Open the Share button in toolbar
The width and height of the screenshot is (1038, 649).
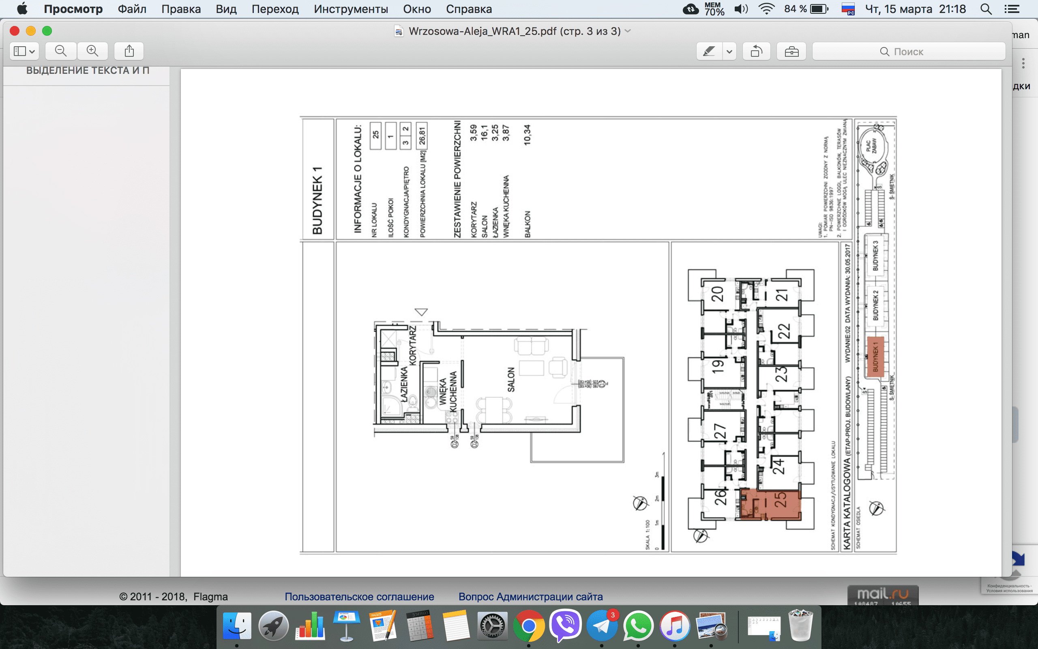129,51
